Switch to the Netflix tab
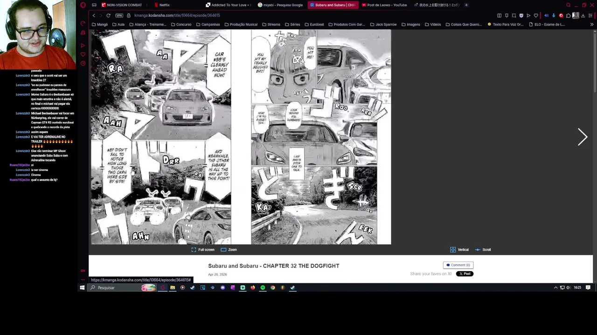 pos(162,5)
